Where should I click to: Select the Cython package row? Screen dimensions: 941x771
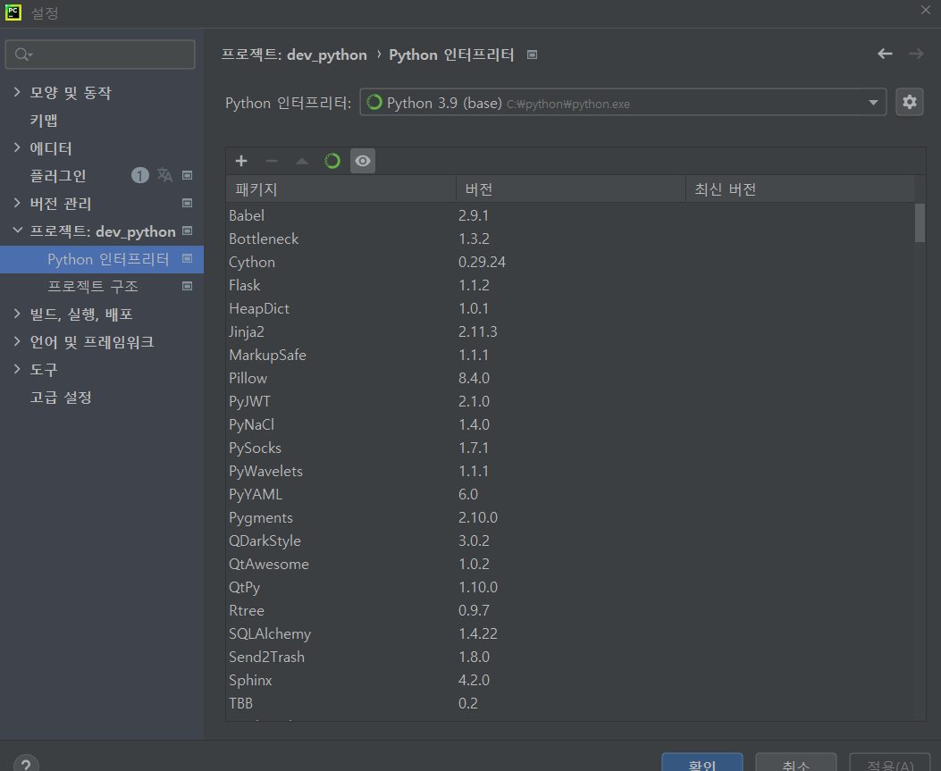tap(570, 262)
